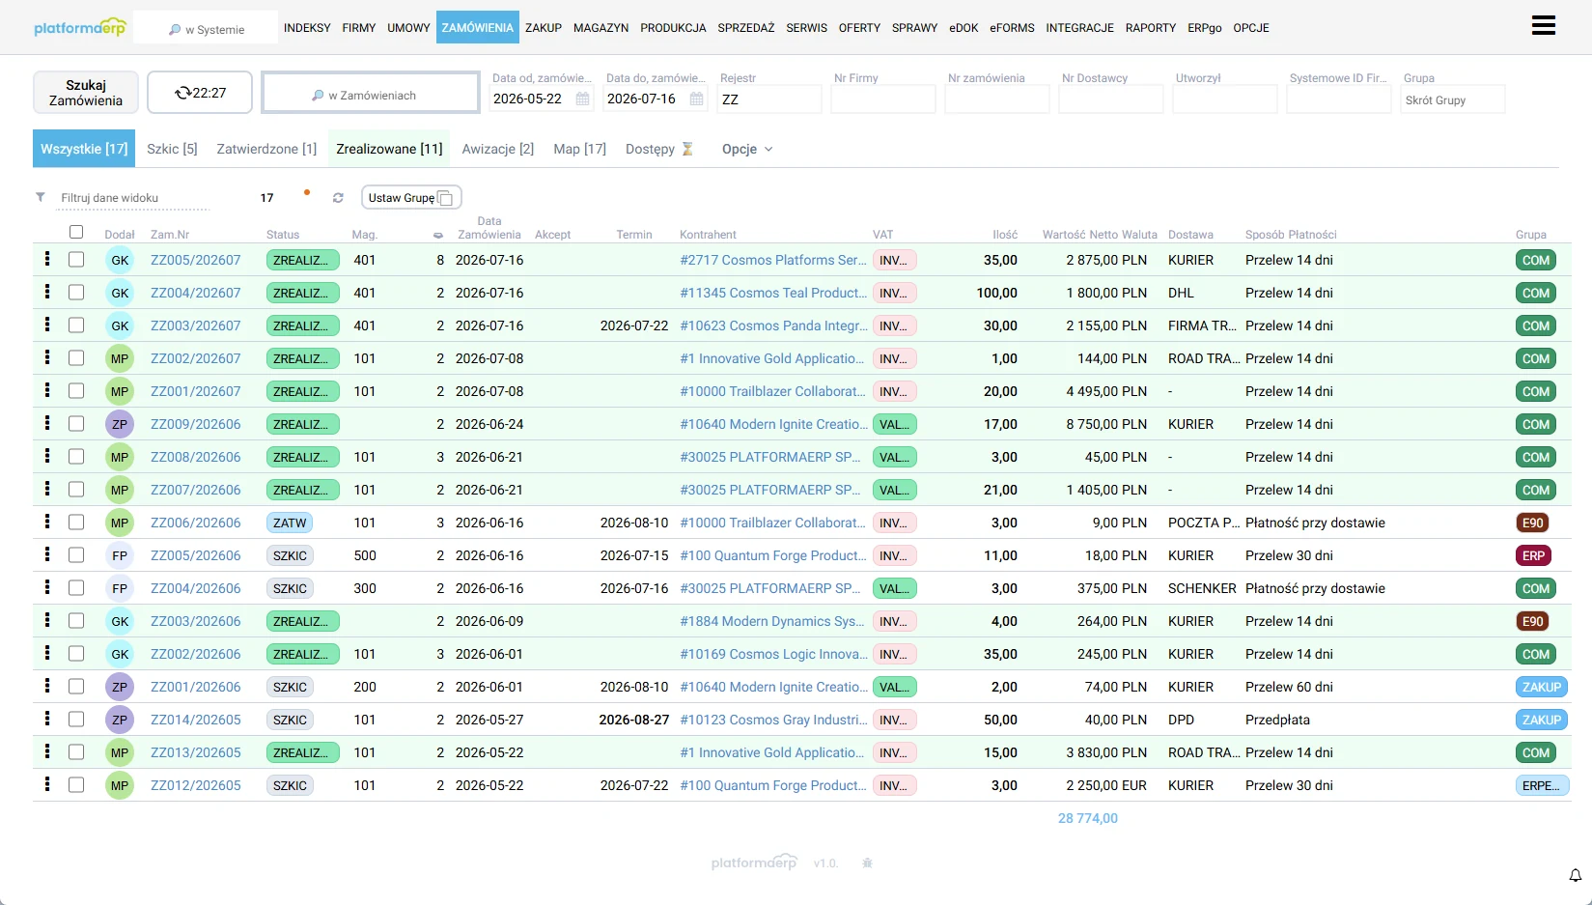
Task: Switch to the Szkic [5] tab
Action: (172, 149)
